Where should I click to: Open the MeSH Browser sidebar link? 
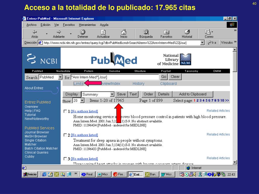pos(36,136)
